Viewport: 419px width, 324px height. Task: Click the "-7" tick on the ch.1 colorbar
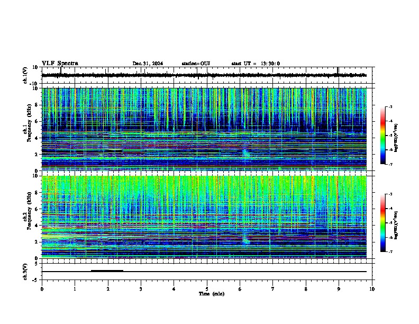(390, 164)
